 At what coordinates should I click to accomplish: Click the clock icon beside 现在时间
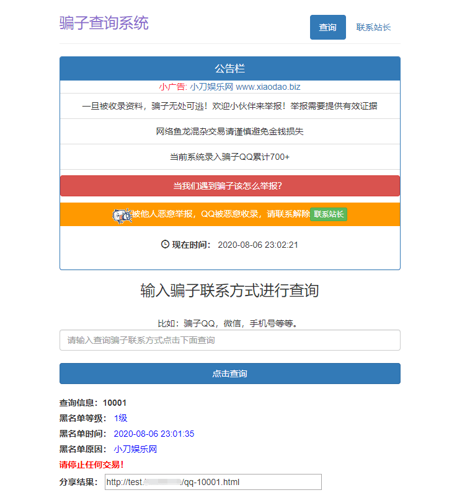pos(165,244)
